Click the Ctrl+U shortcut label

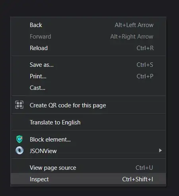pos(144,168)
